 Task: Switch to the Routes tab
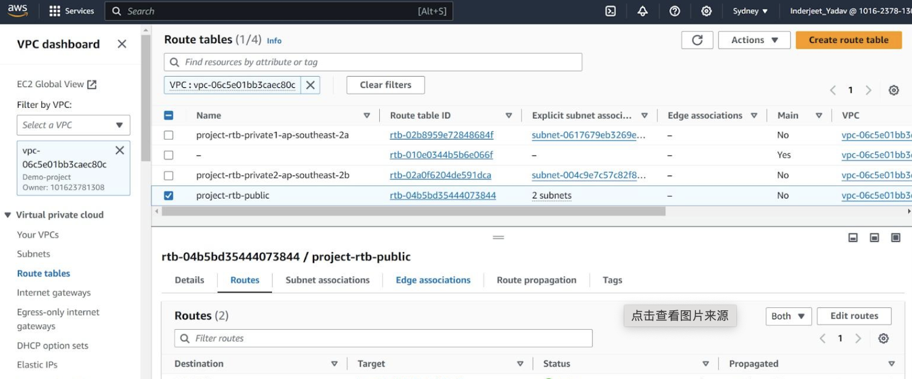[245, 280]
